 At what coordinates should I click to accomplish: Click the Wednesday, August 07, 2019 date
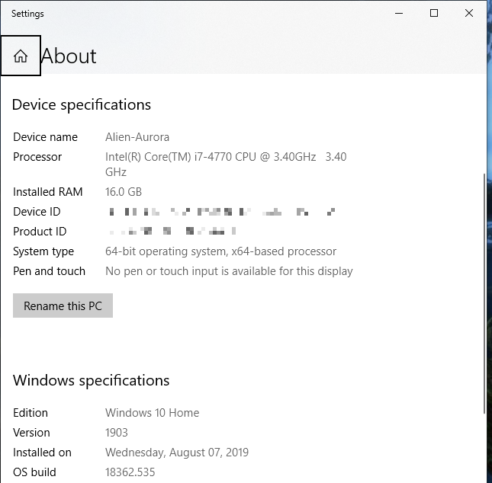177,453
